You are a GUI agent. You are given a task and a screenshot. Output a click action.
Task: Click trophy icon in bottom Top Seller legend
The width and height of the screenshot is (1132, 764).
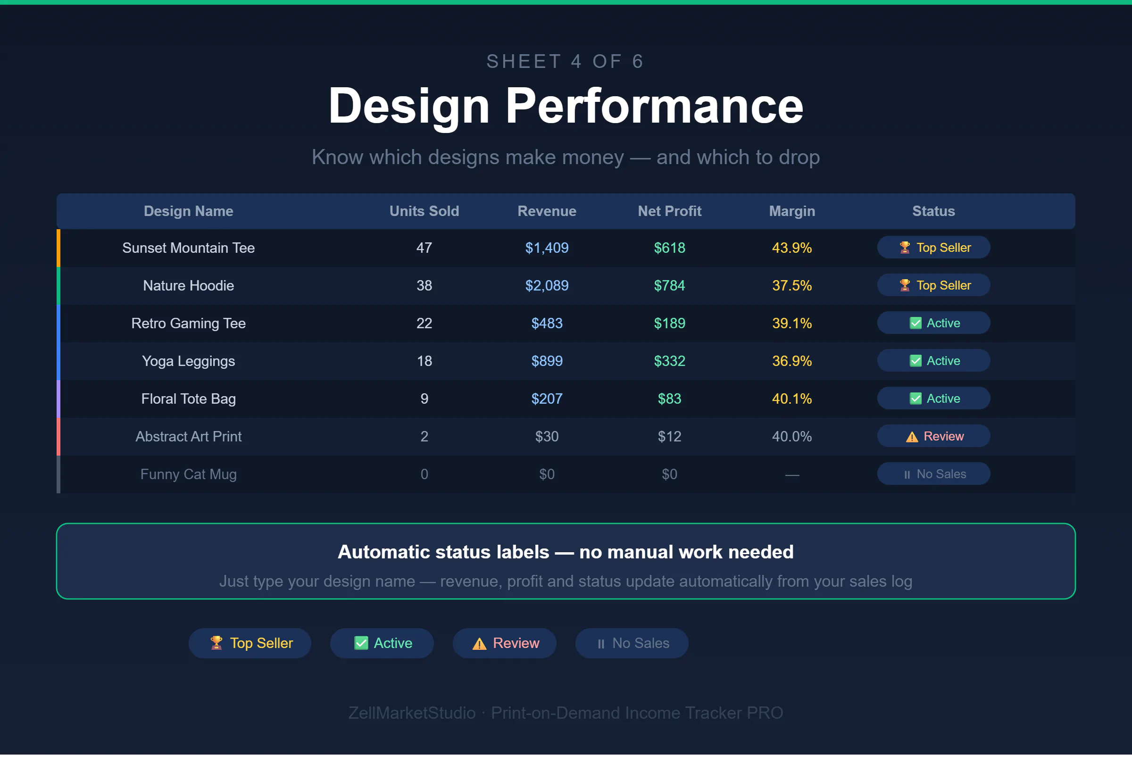(x=216, y=643)
